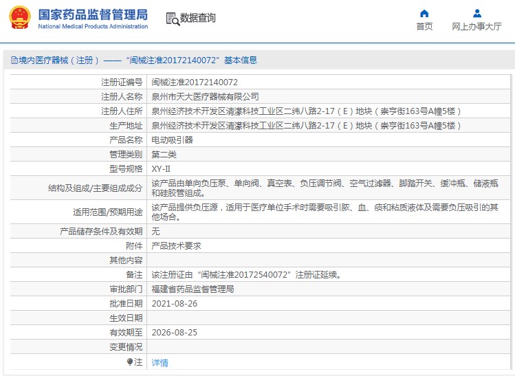Open the 详情 link

pos(160,362)
